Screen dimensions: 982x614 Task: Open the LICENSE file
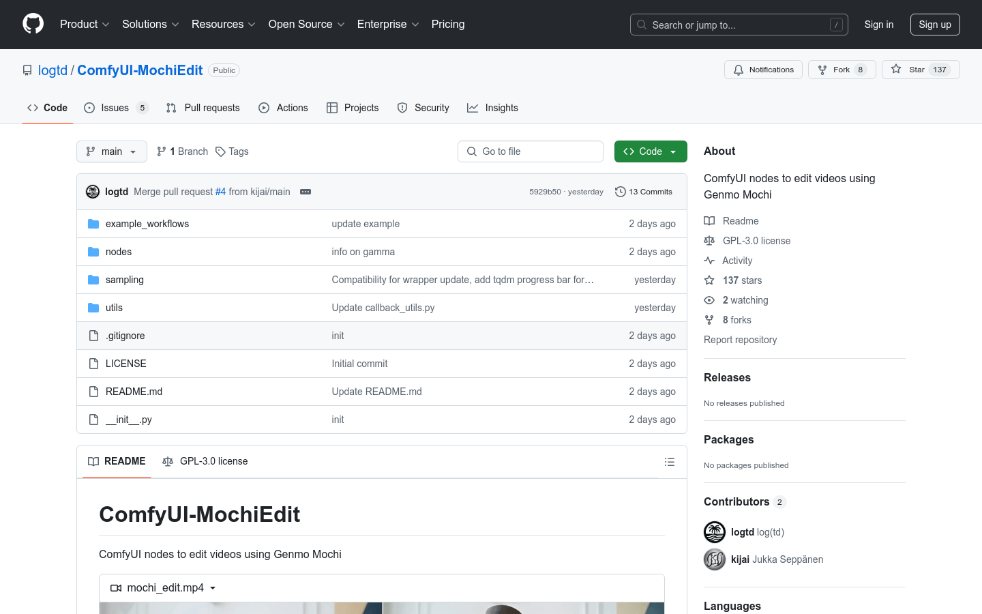(x=126, y=364)
